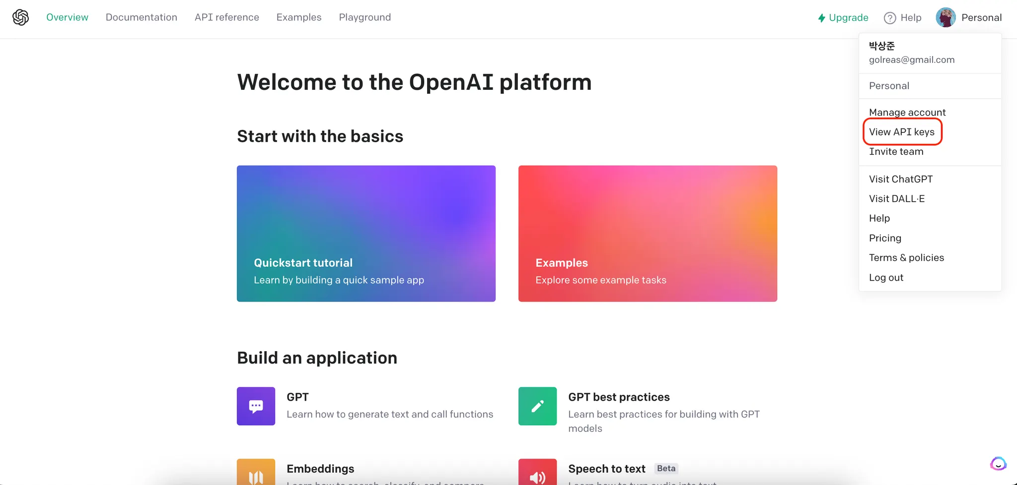The image size is (1017, 485).
Task: Click the red Speech to text speaker icon
Action: 537,472
